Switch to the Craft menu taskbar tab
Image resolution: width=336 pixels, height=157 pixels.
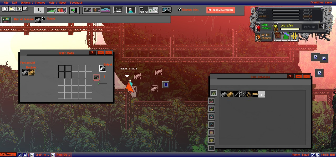click(39, 155)
